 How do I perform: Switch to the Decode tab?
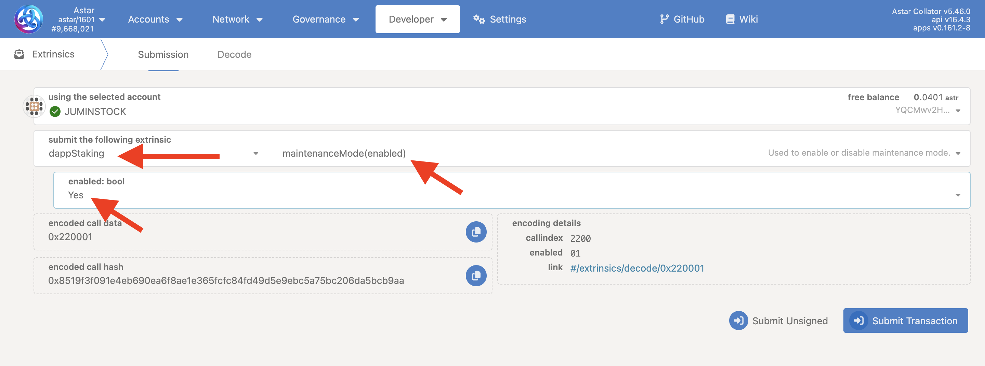(234, 54)
